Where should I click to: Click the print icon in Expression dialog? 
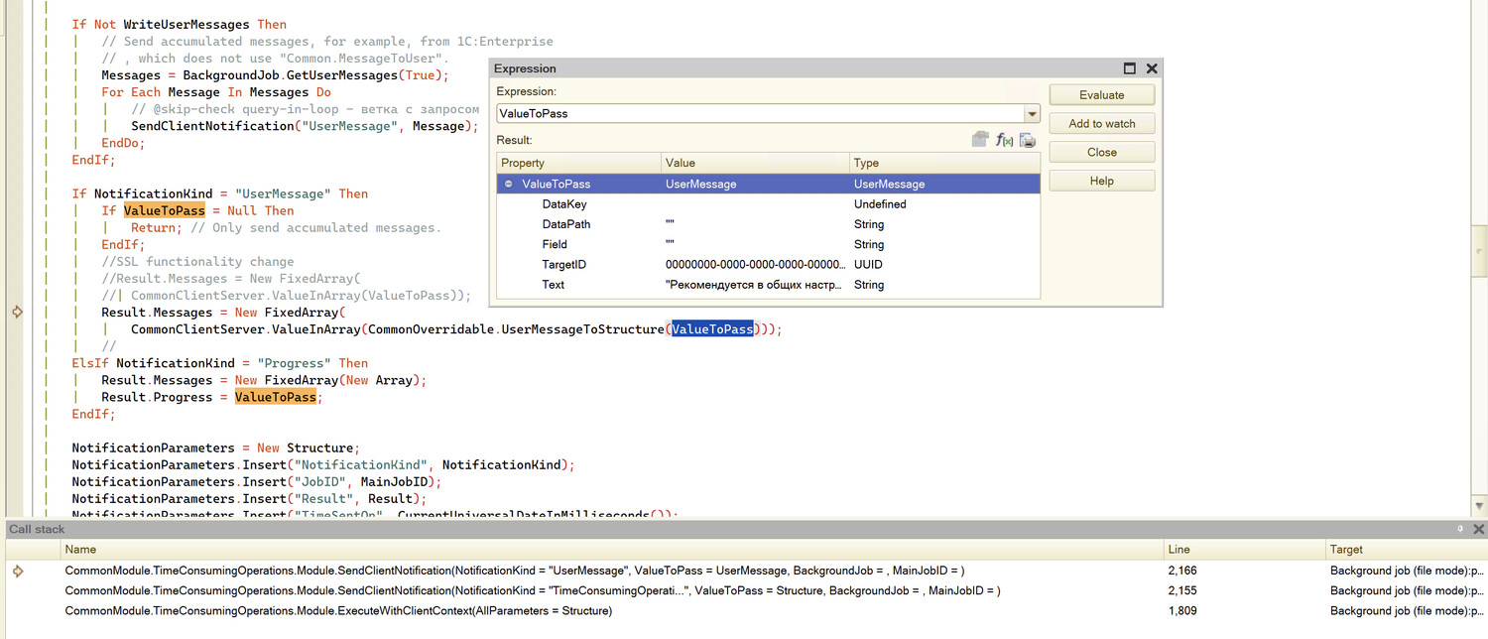tap(1028, 140)
